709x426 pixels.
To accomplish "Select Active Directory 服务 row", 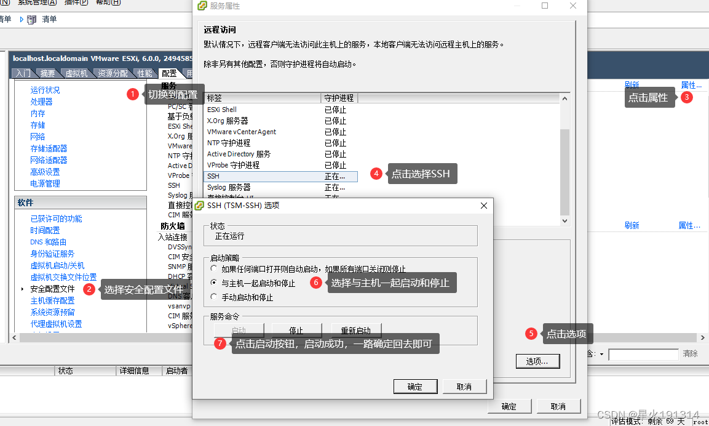I will [x=281, y=154].
